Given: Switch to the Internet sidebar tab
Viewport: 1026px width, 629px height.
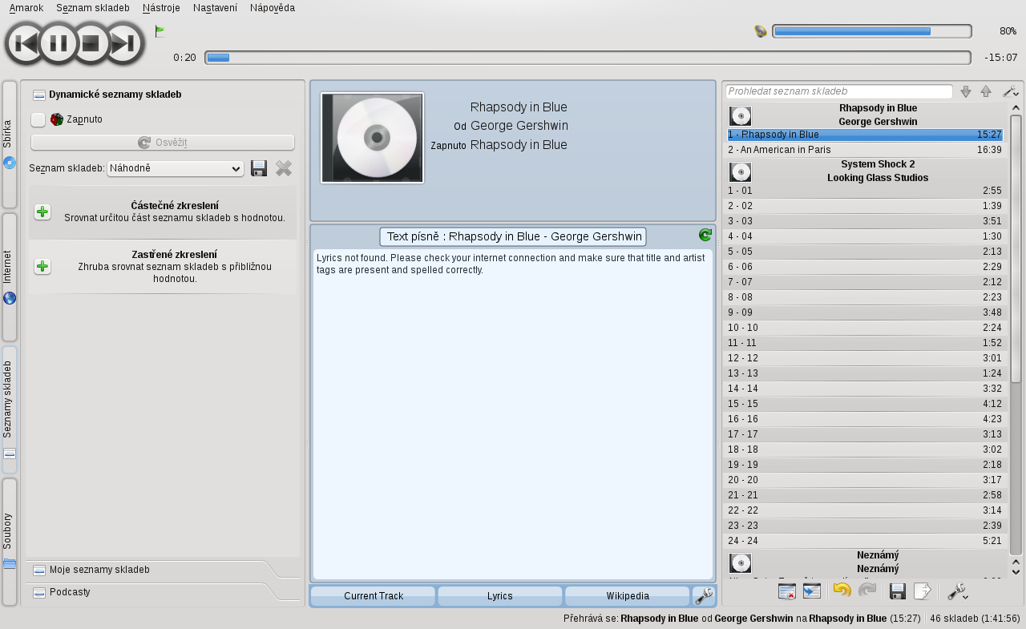Looking at the screenshot, I should tap(10, 277).
